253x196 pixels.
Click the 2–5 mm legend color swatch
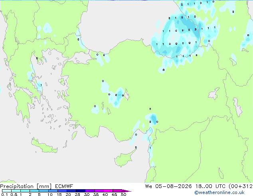[34, 191]
